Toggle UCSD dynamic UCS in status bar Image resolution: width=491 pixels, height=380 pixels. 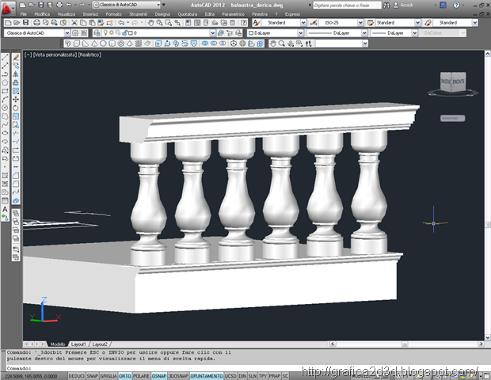click(230, 376)
